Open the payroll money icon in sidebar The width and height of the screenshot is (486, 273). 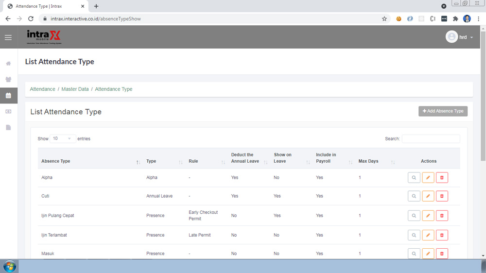coord(8,112)
